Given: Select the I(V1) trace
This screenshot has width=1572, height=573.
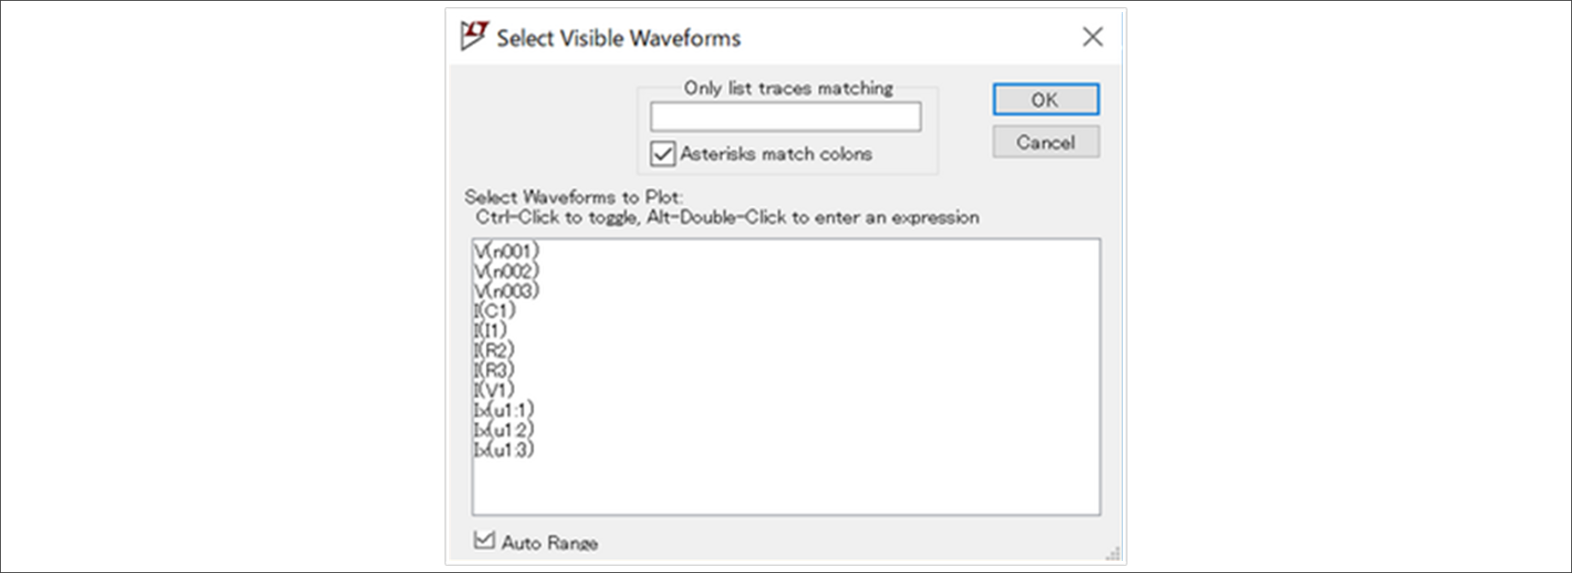Looking at the screenshot, I should (495, 389).
